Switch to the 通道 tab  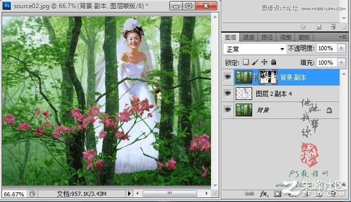pyautogui.click(x=249, y=37)
